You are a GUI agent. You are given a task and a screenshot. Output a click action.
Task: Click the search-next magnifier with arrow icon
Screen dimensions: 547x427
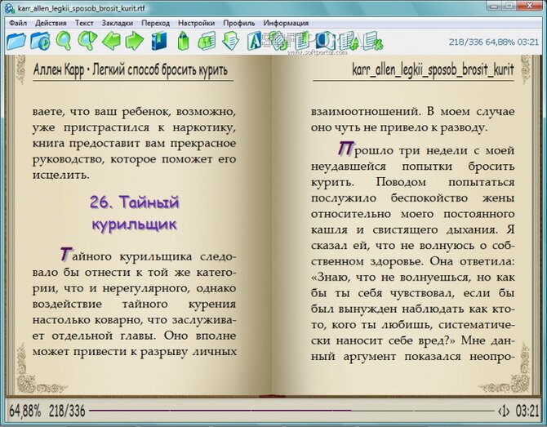pos(87,41)
